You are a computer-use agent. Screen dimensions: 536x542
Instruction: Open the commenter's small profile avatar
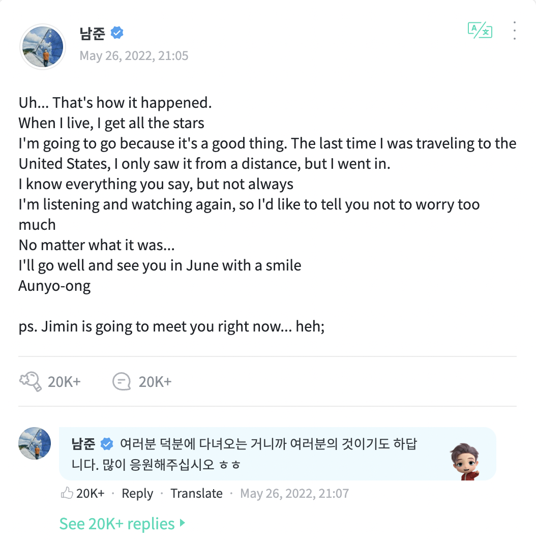[x=35, y=443]
